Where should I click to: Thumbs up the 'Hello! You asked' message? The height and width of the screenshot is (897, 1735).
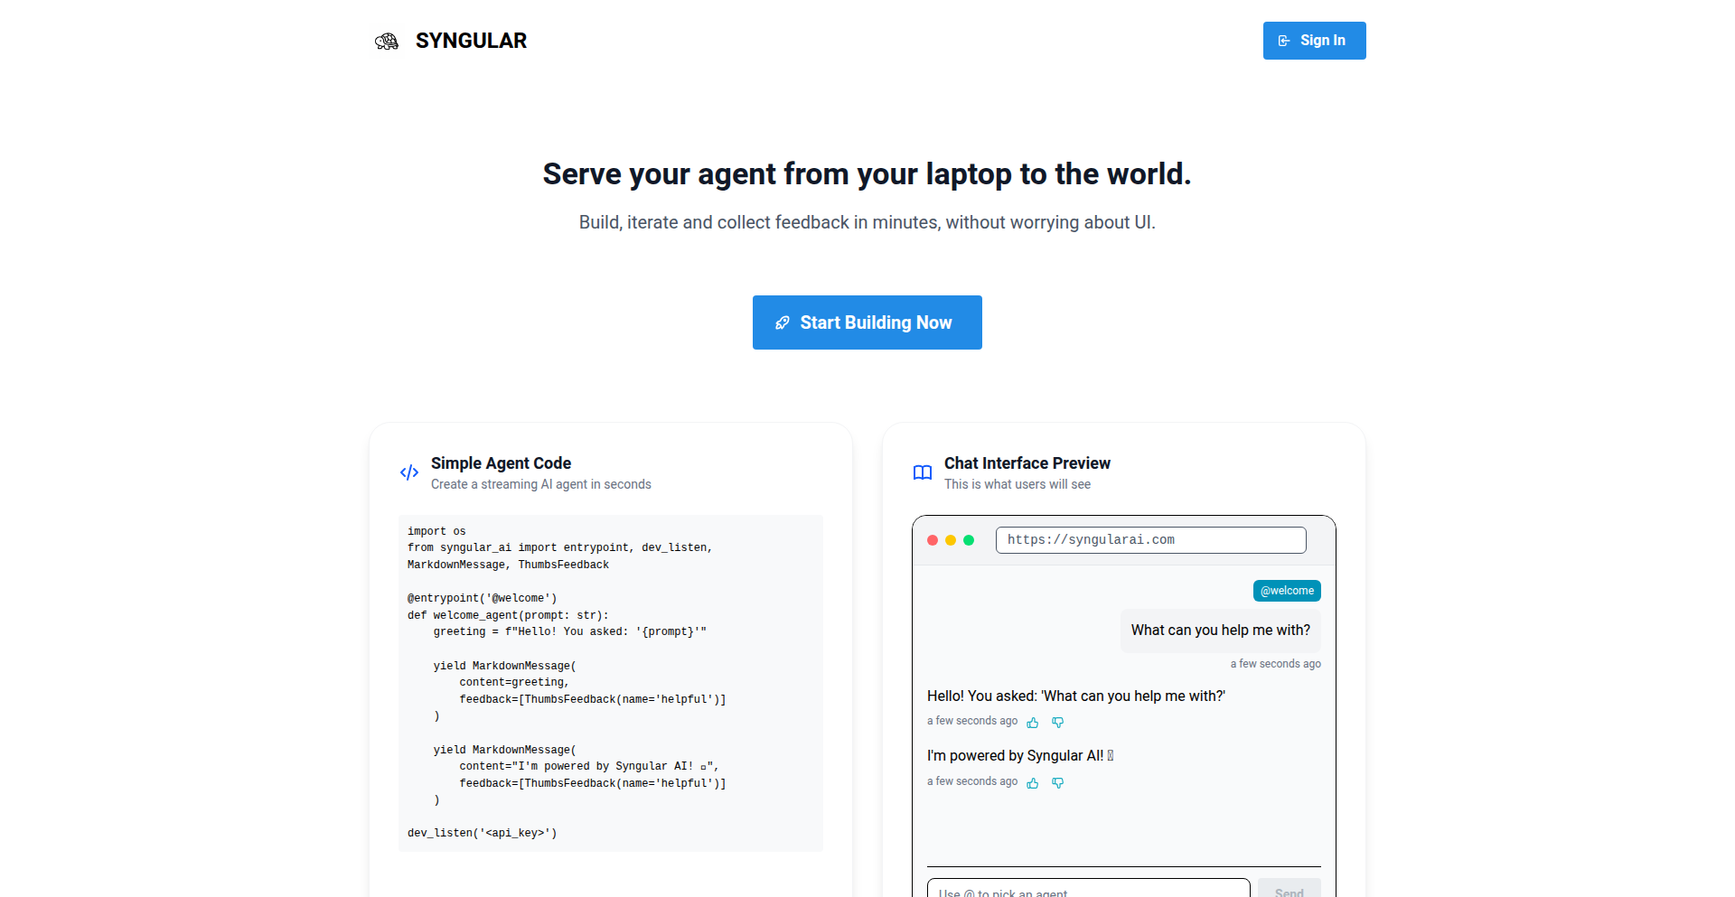(x=1033, y=722)
